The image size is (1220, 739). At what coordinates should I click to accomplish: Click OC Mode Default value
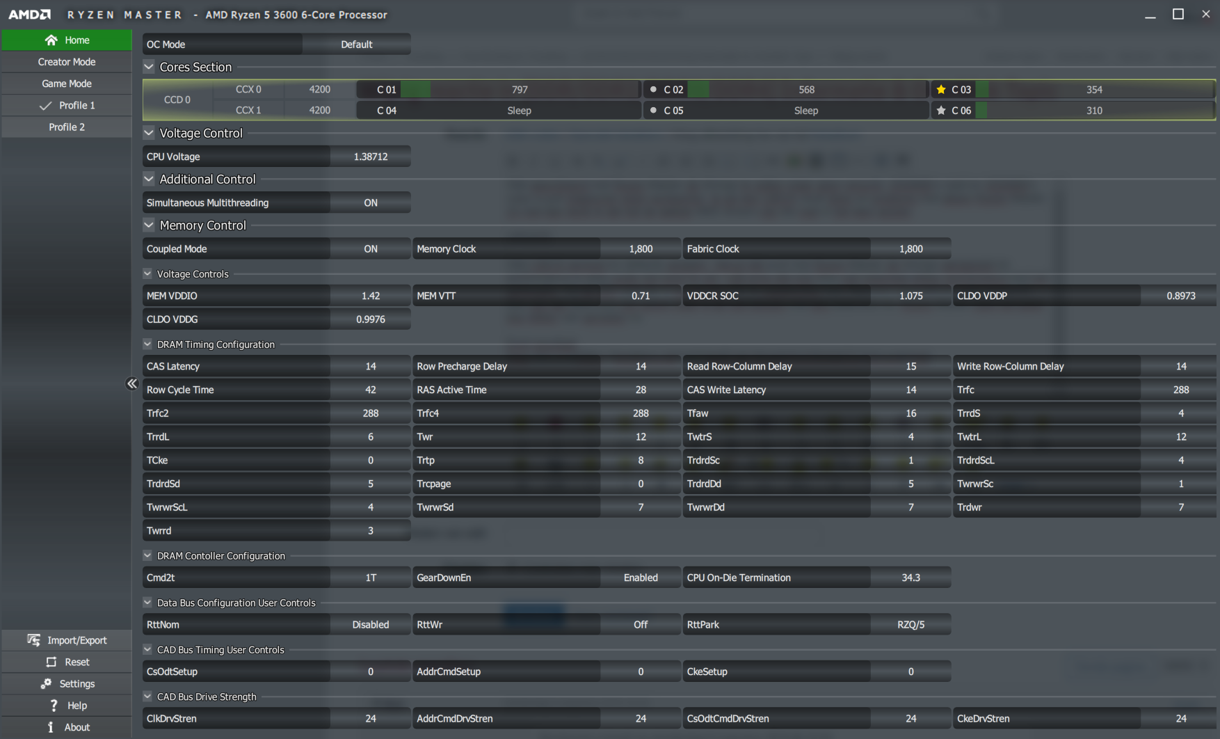tap(356, 45)
